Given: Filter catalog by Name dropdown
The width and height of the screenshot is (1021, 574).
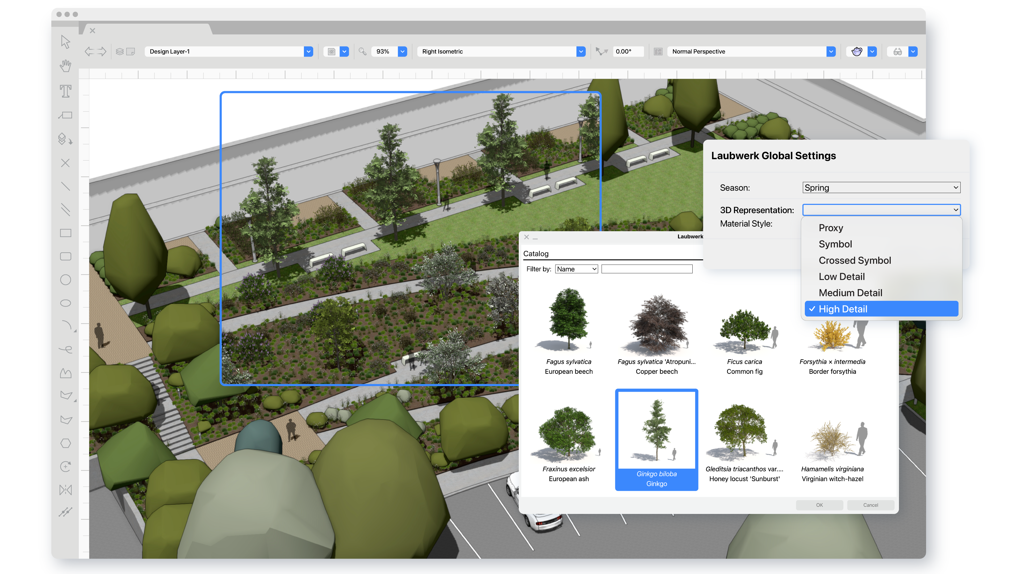Looking at the screenshot, I should pos(575,269).
